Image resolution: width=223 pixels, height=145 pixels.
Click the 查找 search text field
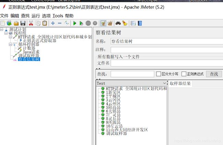(x=132, y=74)
